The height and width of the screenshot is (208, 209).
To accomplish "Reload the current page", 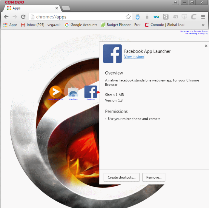I will pos(23,17).
